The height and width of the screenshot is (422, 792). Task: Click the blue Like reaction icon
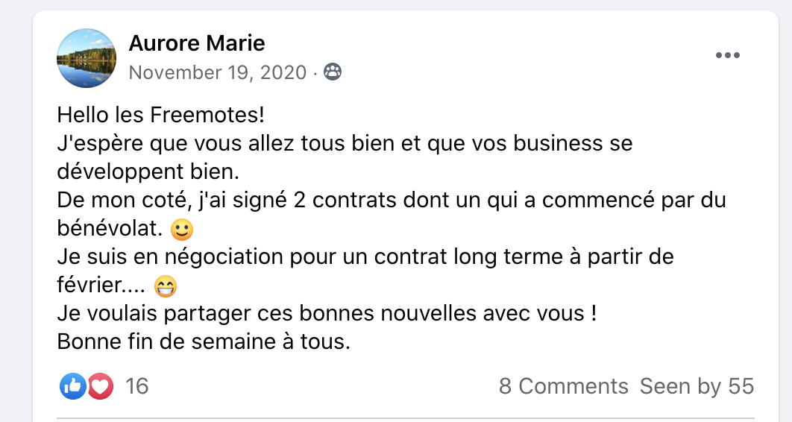pos(73,385)
